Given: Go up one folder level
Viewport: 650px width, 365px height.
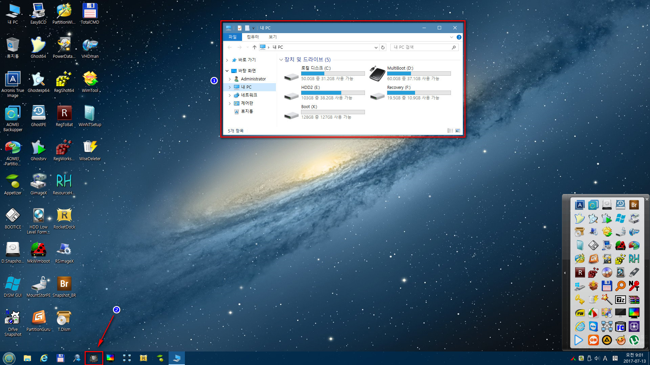Looking at the screenshot, I should click(255, 47).
